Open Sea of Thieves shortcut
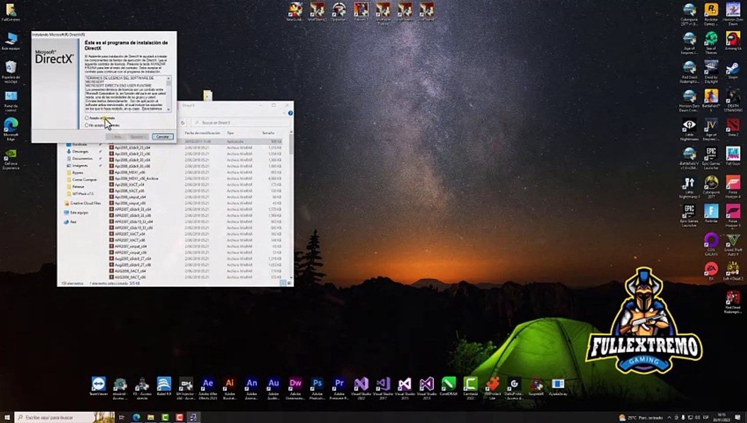The height and width of the screenshot is (423, 747). [711, 43]
